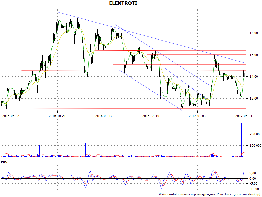Click the ELEKTROTI chart title

[x=123, y=3]
